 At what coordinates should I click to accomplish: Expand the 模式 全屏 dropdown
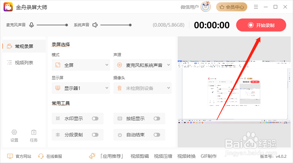81,65
